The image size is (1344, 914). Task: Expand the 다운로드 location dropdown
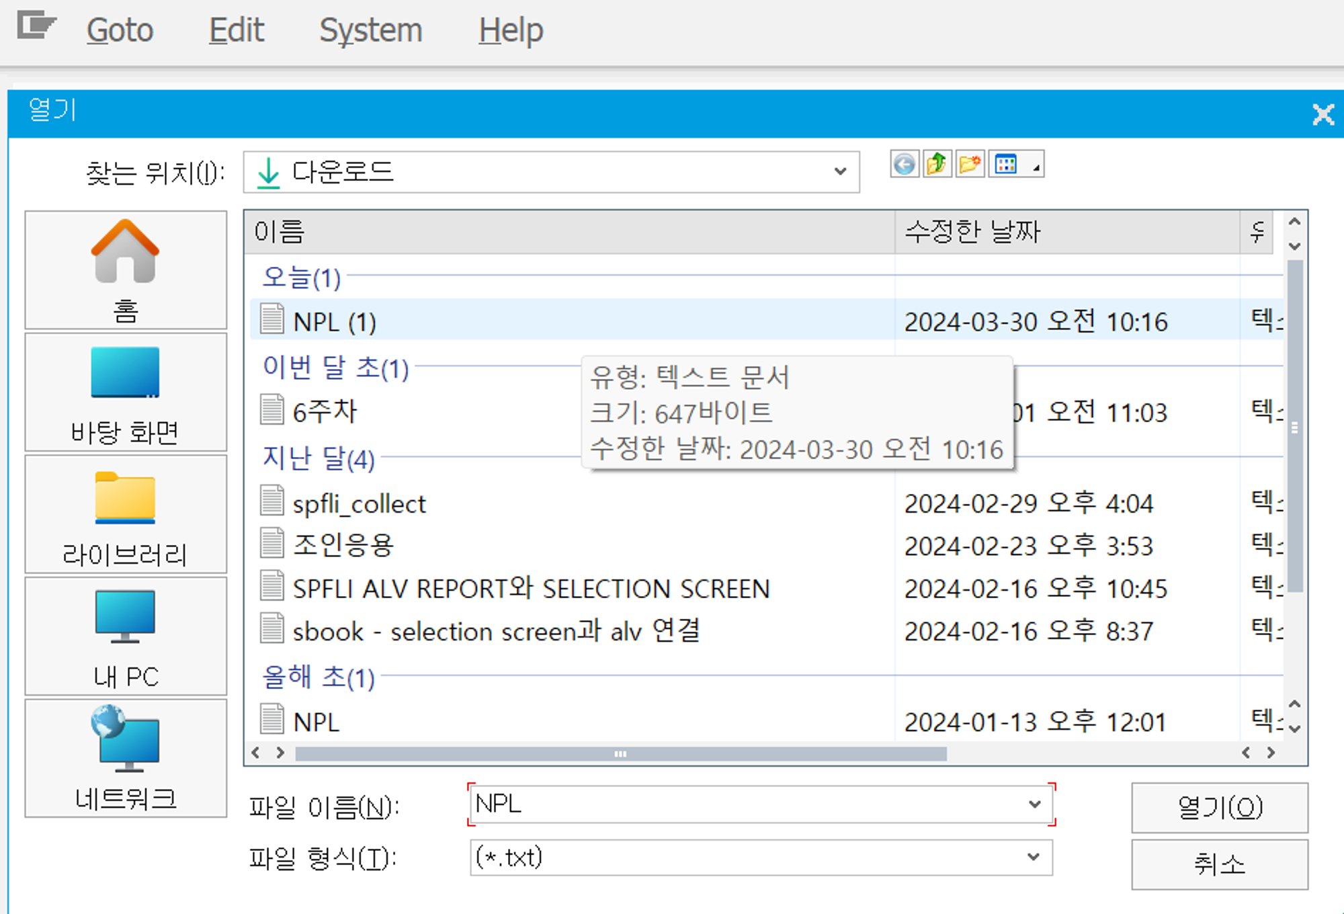click(840, 172)
